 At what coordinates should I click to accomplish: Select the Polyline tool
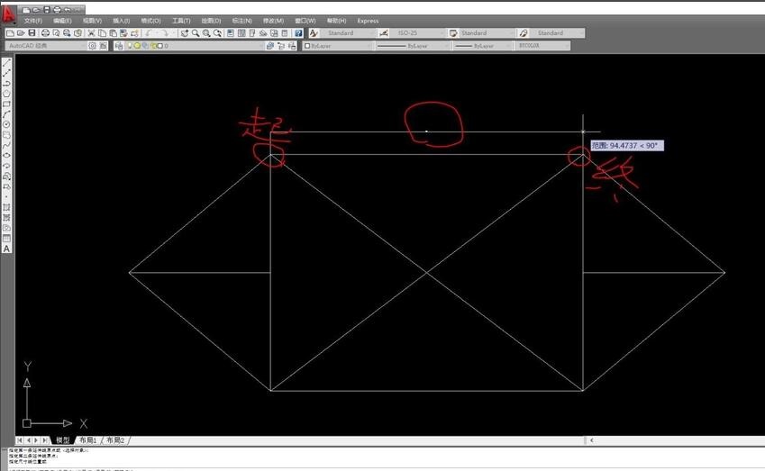pyautogui.click(x=7, y=84)
